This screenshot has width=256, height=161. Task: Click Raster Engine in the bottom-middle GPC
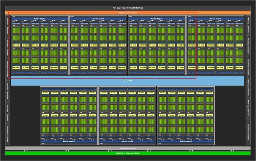(127, 140)
